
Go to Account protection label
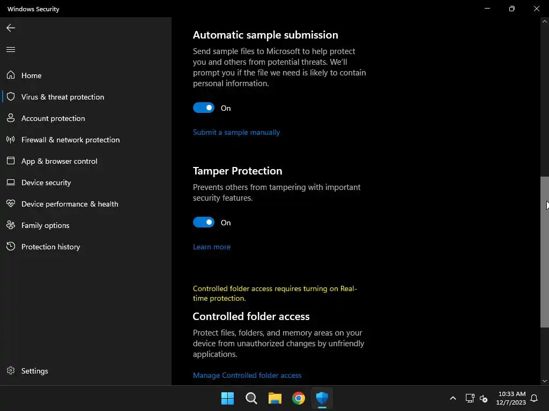point(53,118)
